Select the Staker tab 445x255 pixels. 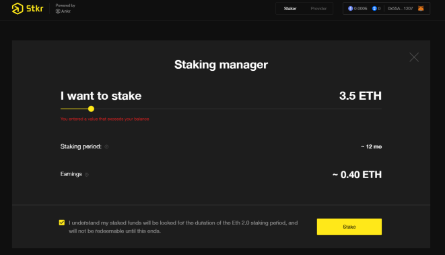point(290,9)
